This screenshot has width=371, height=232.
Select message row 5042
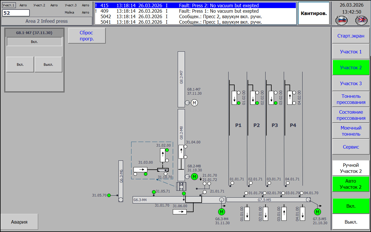click(195, 16)
